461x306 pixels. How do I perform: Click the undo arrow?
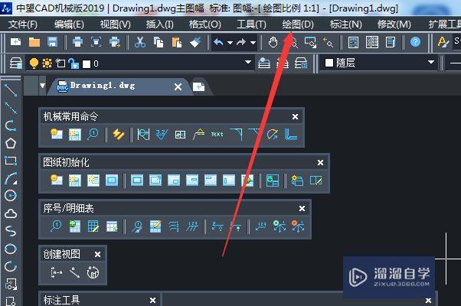pyautogui.click(x=218, y=43)
